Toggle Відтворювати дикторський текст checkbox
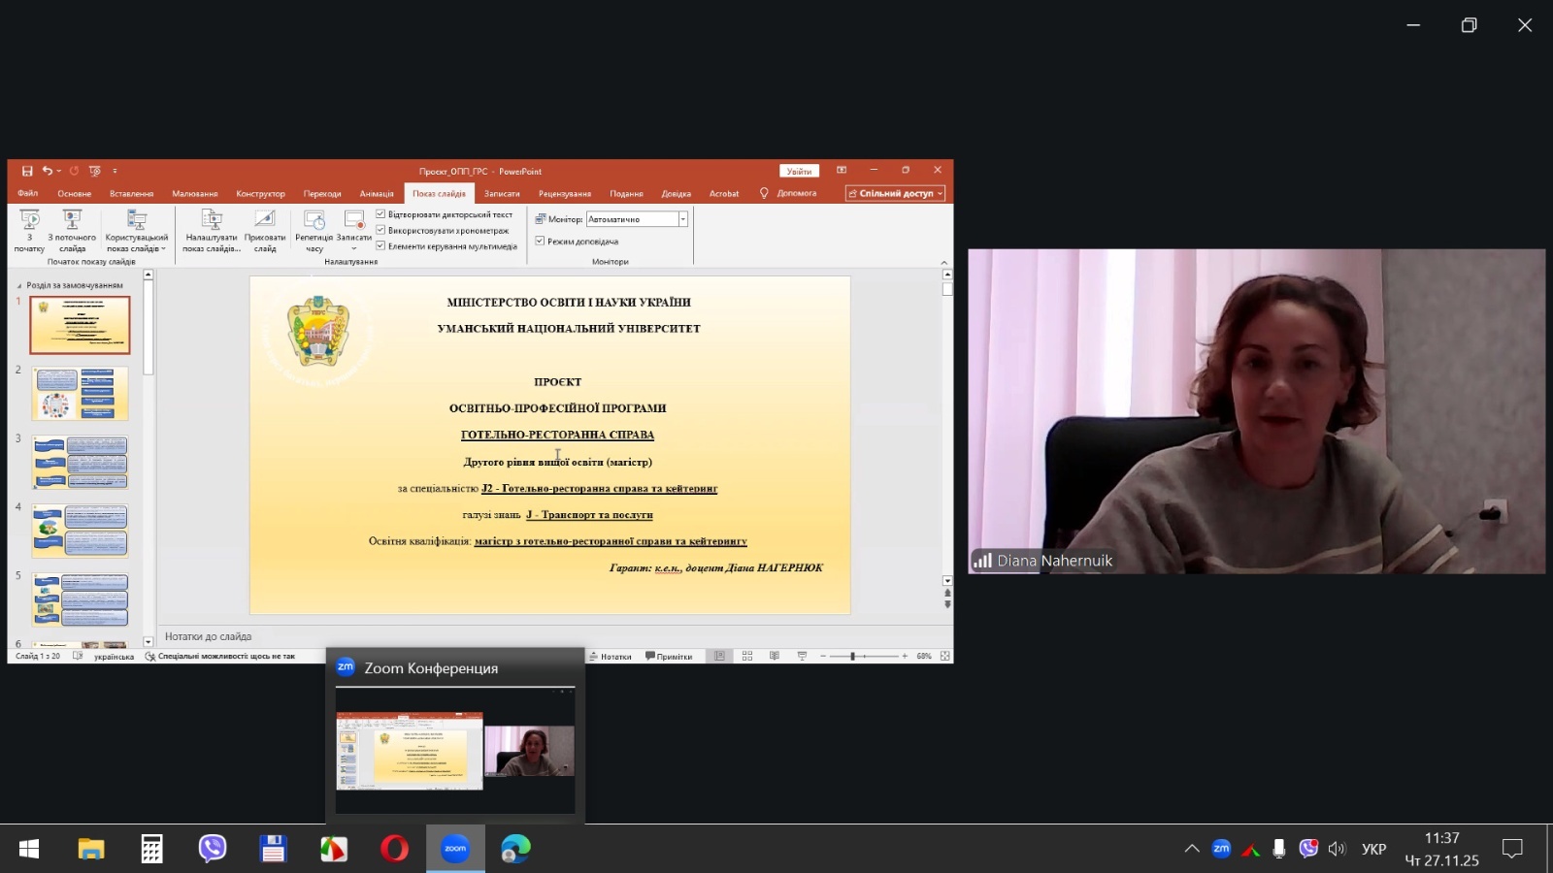Image resolution: width=1553 pixels, height=873 pixels. pyautogui.click(x=381, y=214)
